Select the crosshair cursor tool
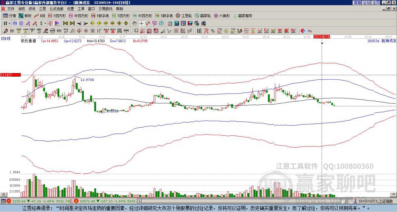This screenshot has width=397, height=212. tap(141, 23)
